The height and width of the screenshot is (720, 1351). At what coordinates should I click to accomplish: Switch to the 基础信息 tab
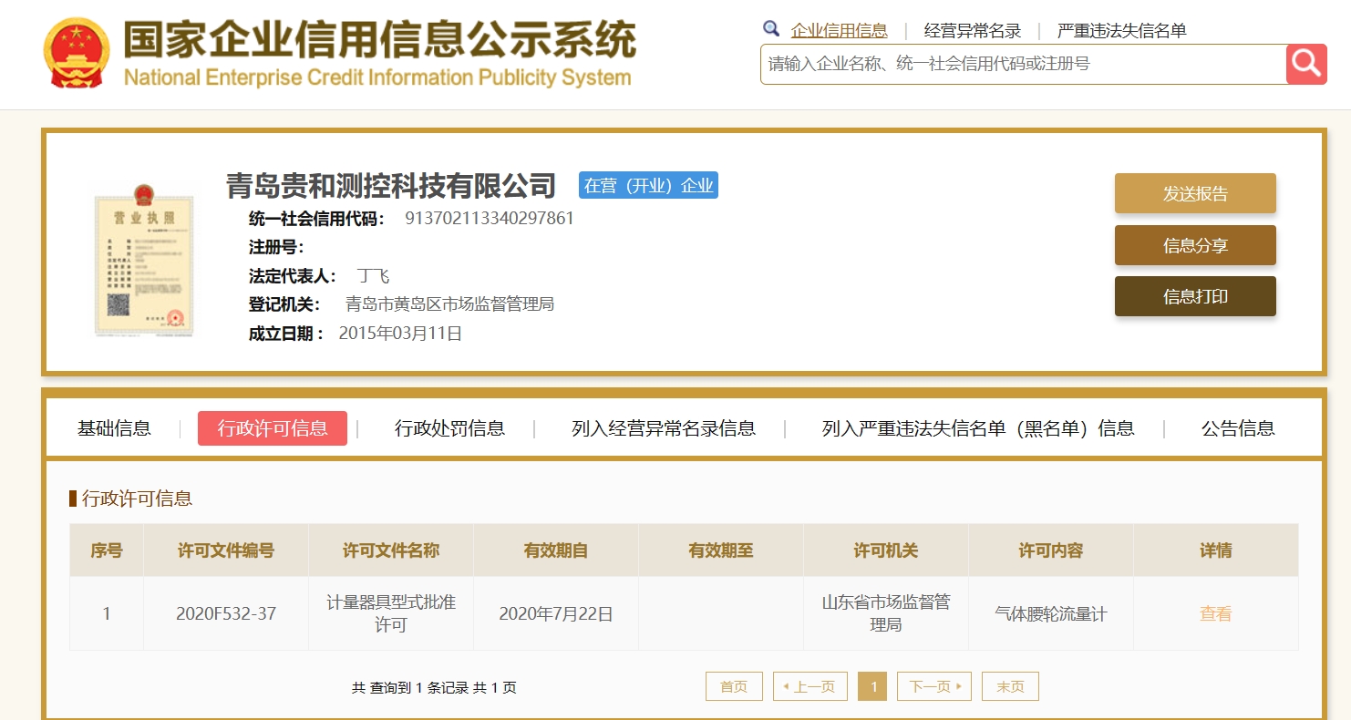(x=114, y=428)
